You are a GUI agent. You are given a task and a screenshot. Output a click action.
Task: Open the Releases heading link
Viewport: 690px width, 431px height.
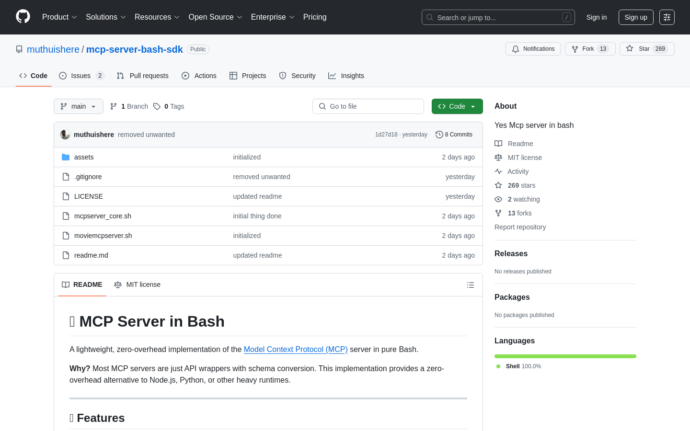[511, 254]
